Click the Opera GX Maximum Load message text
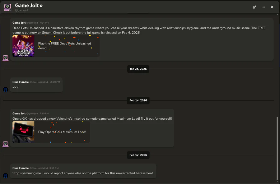This screenshot has height=184, width=280. click(92, 118)
